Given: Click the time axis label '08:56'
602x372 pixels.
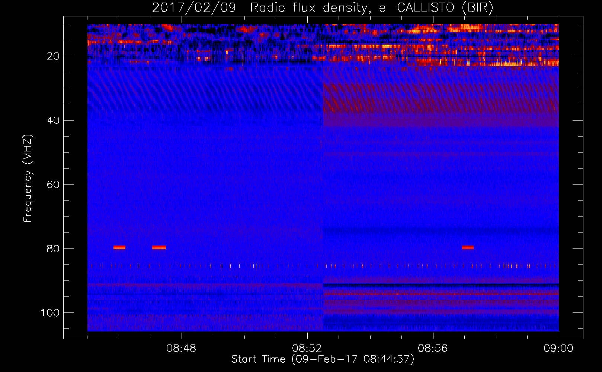Looking at the screenshot, I should 433,349.
